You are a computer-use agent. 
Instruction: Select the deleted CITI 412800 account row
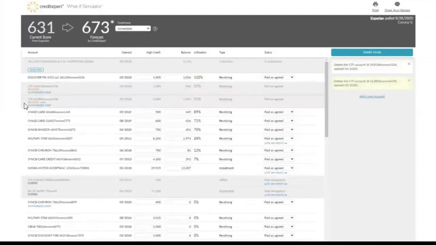[x=173, y=101]
